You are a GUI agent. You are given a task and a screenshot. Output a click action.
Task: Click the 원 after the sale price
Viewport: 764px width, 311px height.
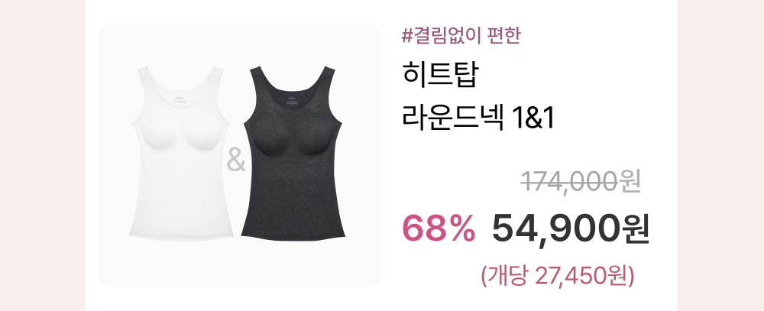click(x=634, y=229)
